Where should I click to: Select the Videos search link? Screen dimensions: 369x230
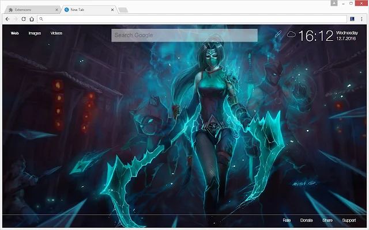pyautogui.click(x=57, y=33)
